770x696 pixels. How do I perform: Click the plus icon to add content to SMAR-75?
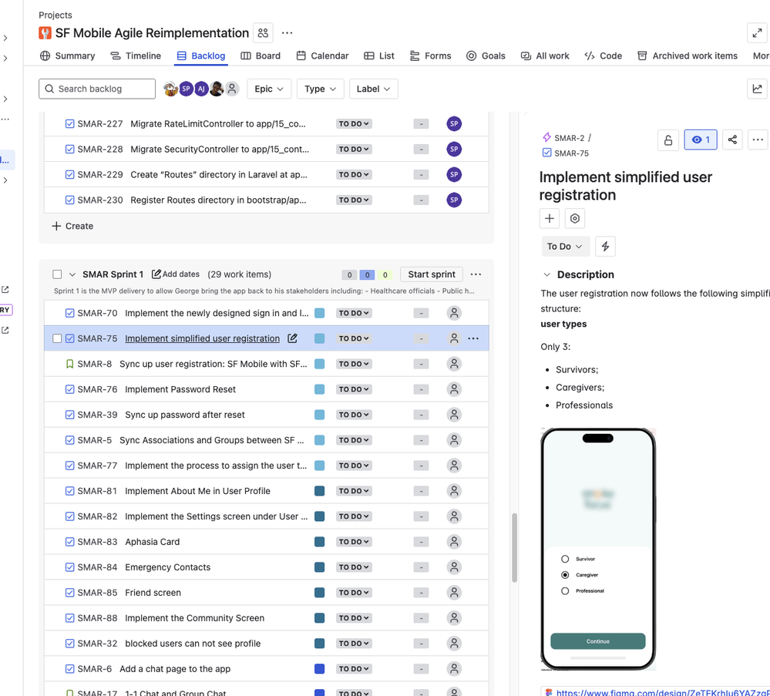550,218
